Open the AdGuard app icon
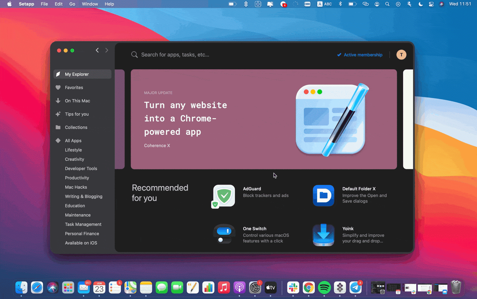Image resolution: width=477 pixels, height=299 pixels. tap(224, 196)
